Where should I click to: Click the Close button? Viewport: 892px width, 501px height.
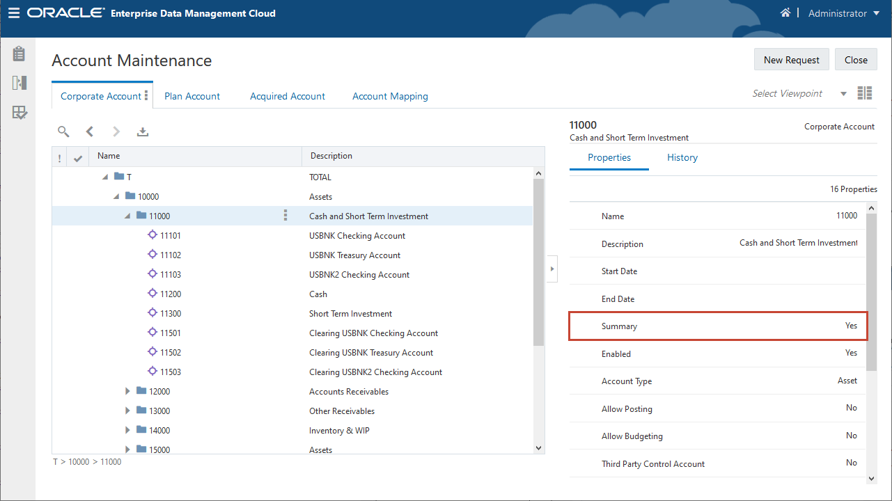(856, 59)
